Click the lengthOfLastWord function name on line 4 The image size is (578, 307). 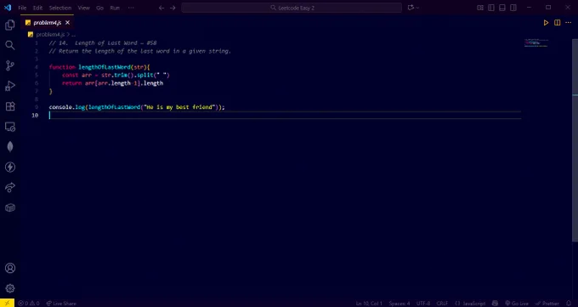pyautogui.click(x=104, y=67)
